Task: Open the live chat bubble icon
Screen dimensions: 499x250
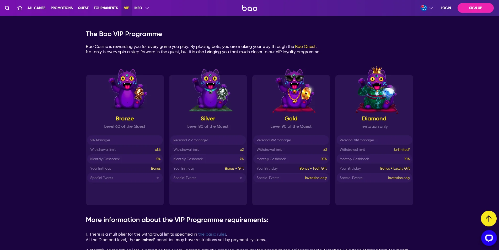Action: tap(489, 238)
